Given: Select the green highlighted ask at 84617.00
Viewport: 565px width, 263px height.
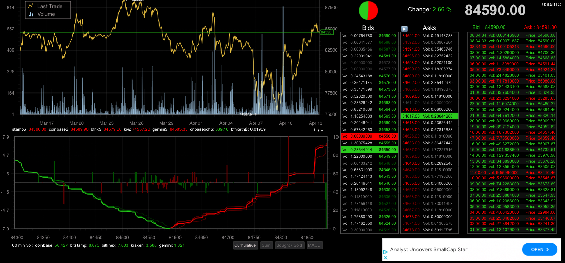Looking at the screenshot, I should pyautogui.click(x=429, y=116).
